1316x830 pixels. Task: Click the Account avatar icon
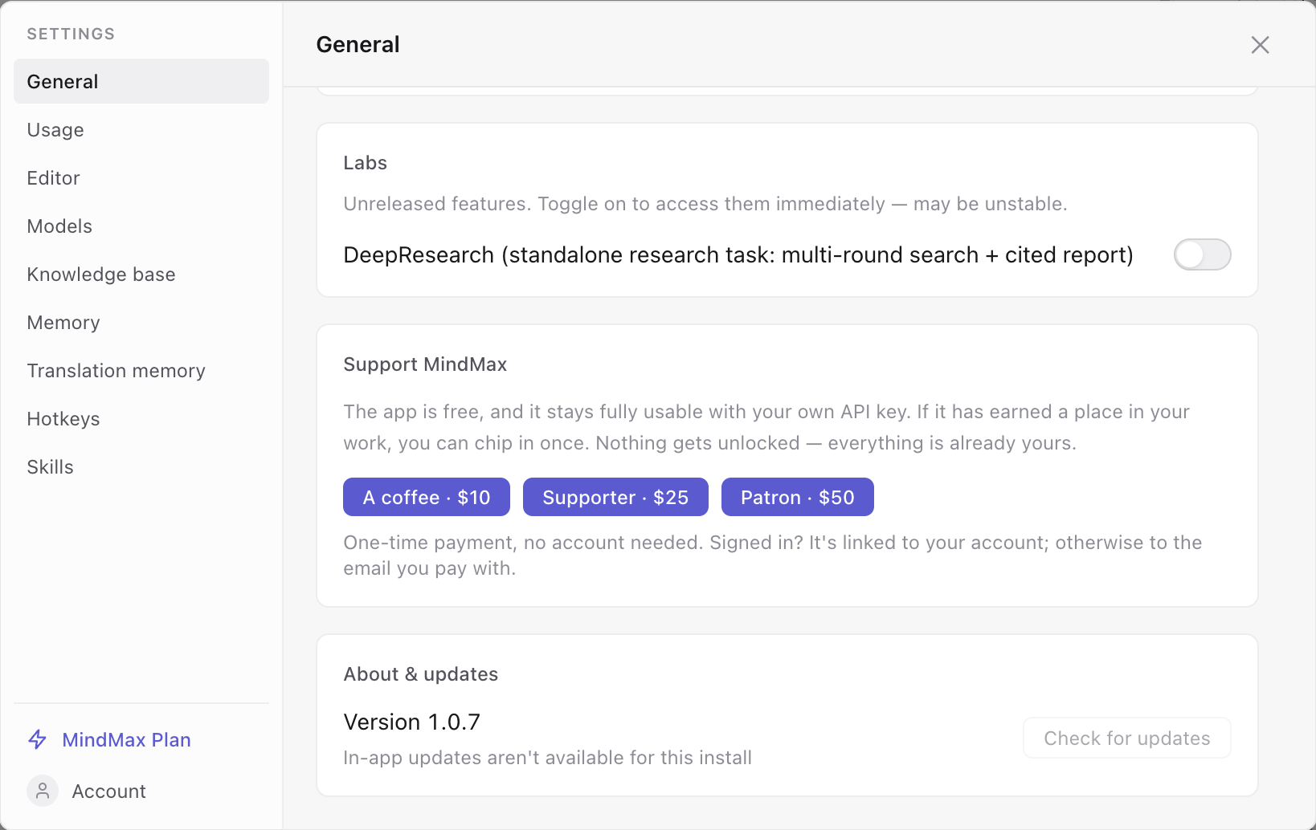43,791
